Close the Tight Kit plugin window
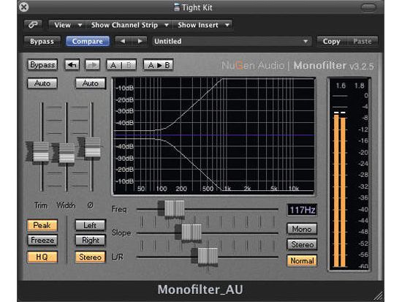 [x=24, y=7]
